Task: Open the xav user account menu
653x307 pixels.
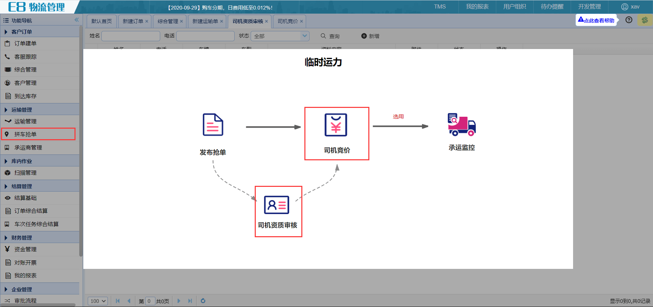Action: click(630, 6)
